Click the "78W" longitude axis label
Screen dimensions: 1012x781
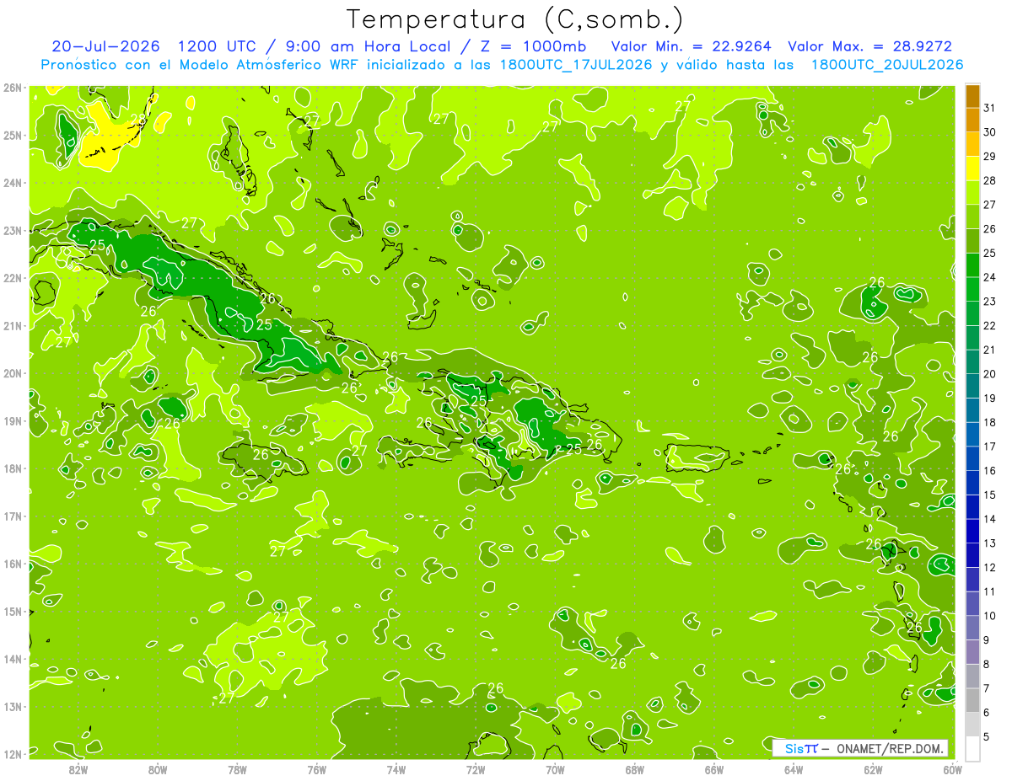[237, 769]
